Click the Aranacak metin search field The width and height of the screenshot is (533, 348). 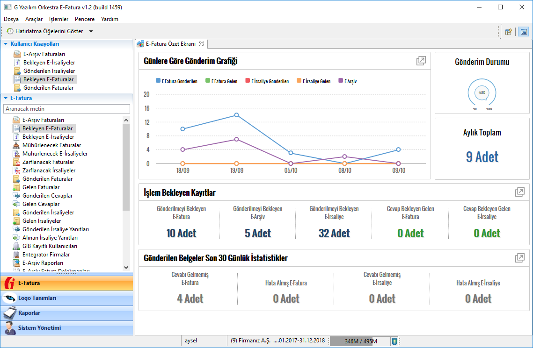[66, 109]
